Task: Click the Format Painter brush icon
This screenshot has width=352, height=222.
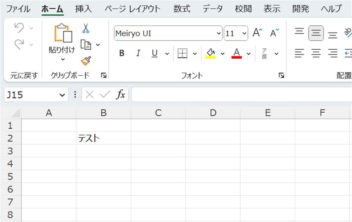Action: coord(86,61)
